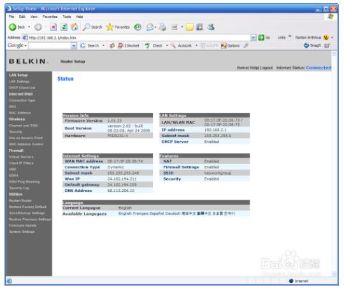Open the Back button history dropdown arrow

[29, 27]
